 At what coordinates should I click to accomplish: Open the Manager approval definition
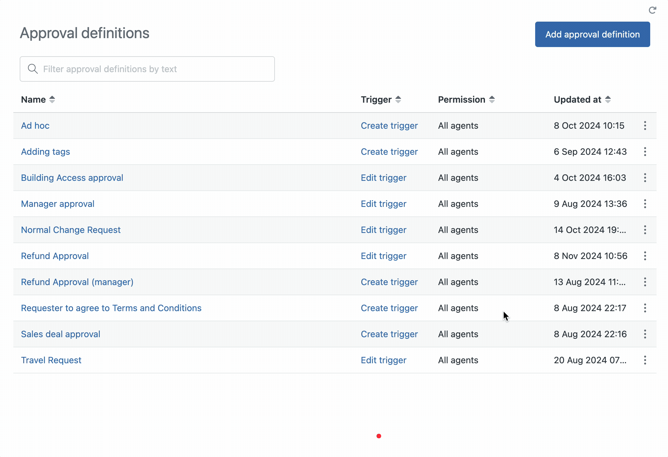click(x=58, y=204)
